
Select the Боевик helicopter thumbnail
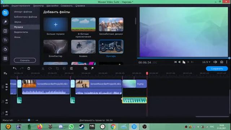click(83, 47)
